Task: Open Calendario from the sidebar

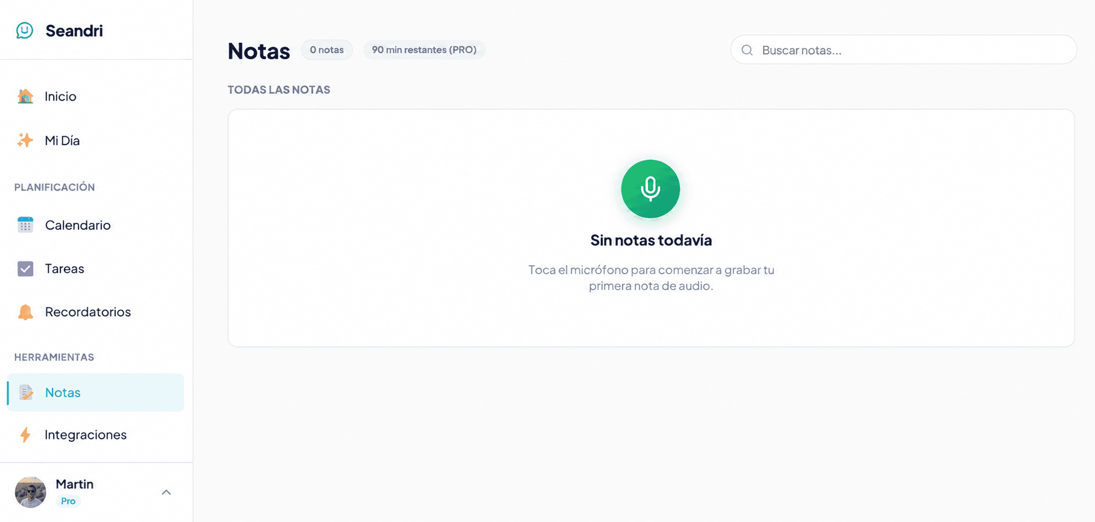Action: click(x=95, y=225)
